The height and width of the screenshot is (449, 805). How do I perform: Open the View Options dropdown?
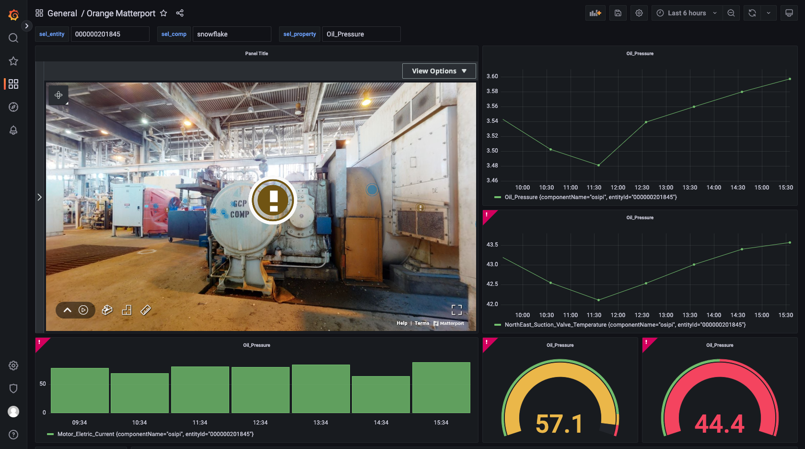click(439, 71)
